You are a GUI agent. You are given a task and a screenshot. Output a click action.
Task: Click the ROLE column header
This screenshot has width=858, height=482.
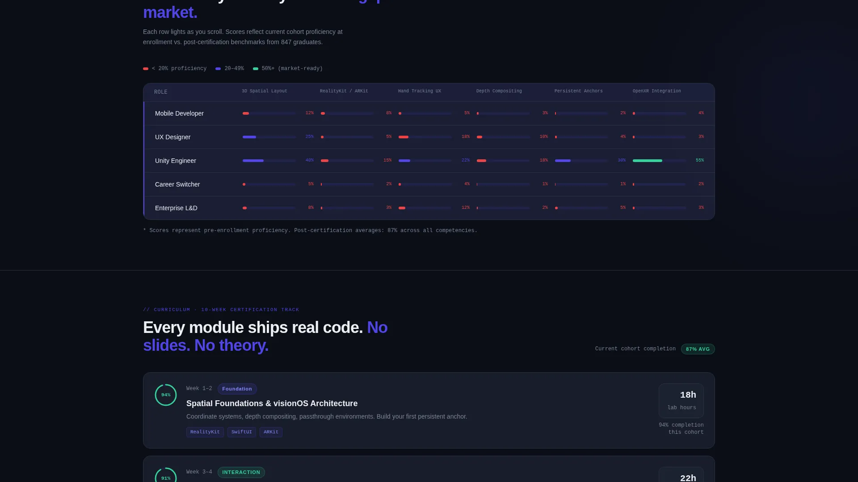coord(161,92)
